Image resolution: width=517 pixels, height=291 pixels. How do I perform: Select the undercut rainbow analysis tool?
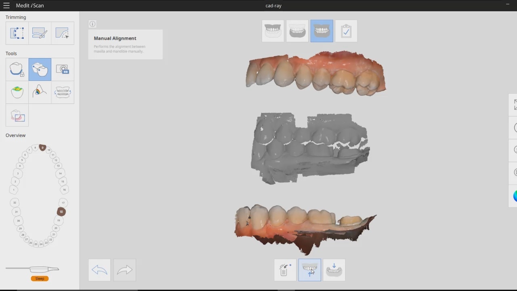coord(40,92)
